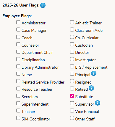This screenshot has width=115, height=127.
Task: Enable the Custodian flag
Action: coord(72,44)
